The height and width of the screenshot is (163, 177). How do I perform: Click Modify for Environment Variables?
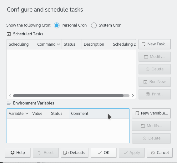[151, 126]
